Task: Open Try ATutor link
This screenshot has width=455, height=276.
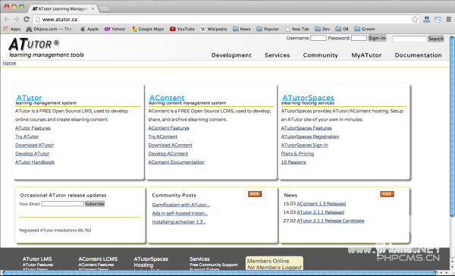Action: click(x=27, y=136)
